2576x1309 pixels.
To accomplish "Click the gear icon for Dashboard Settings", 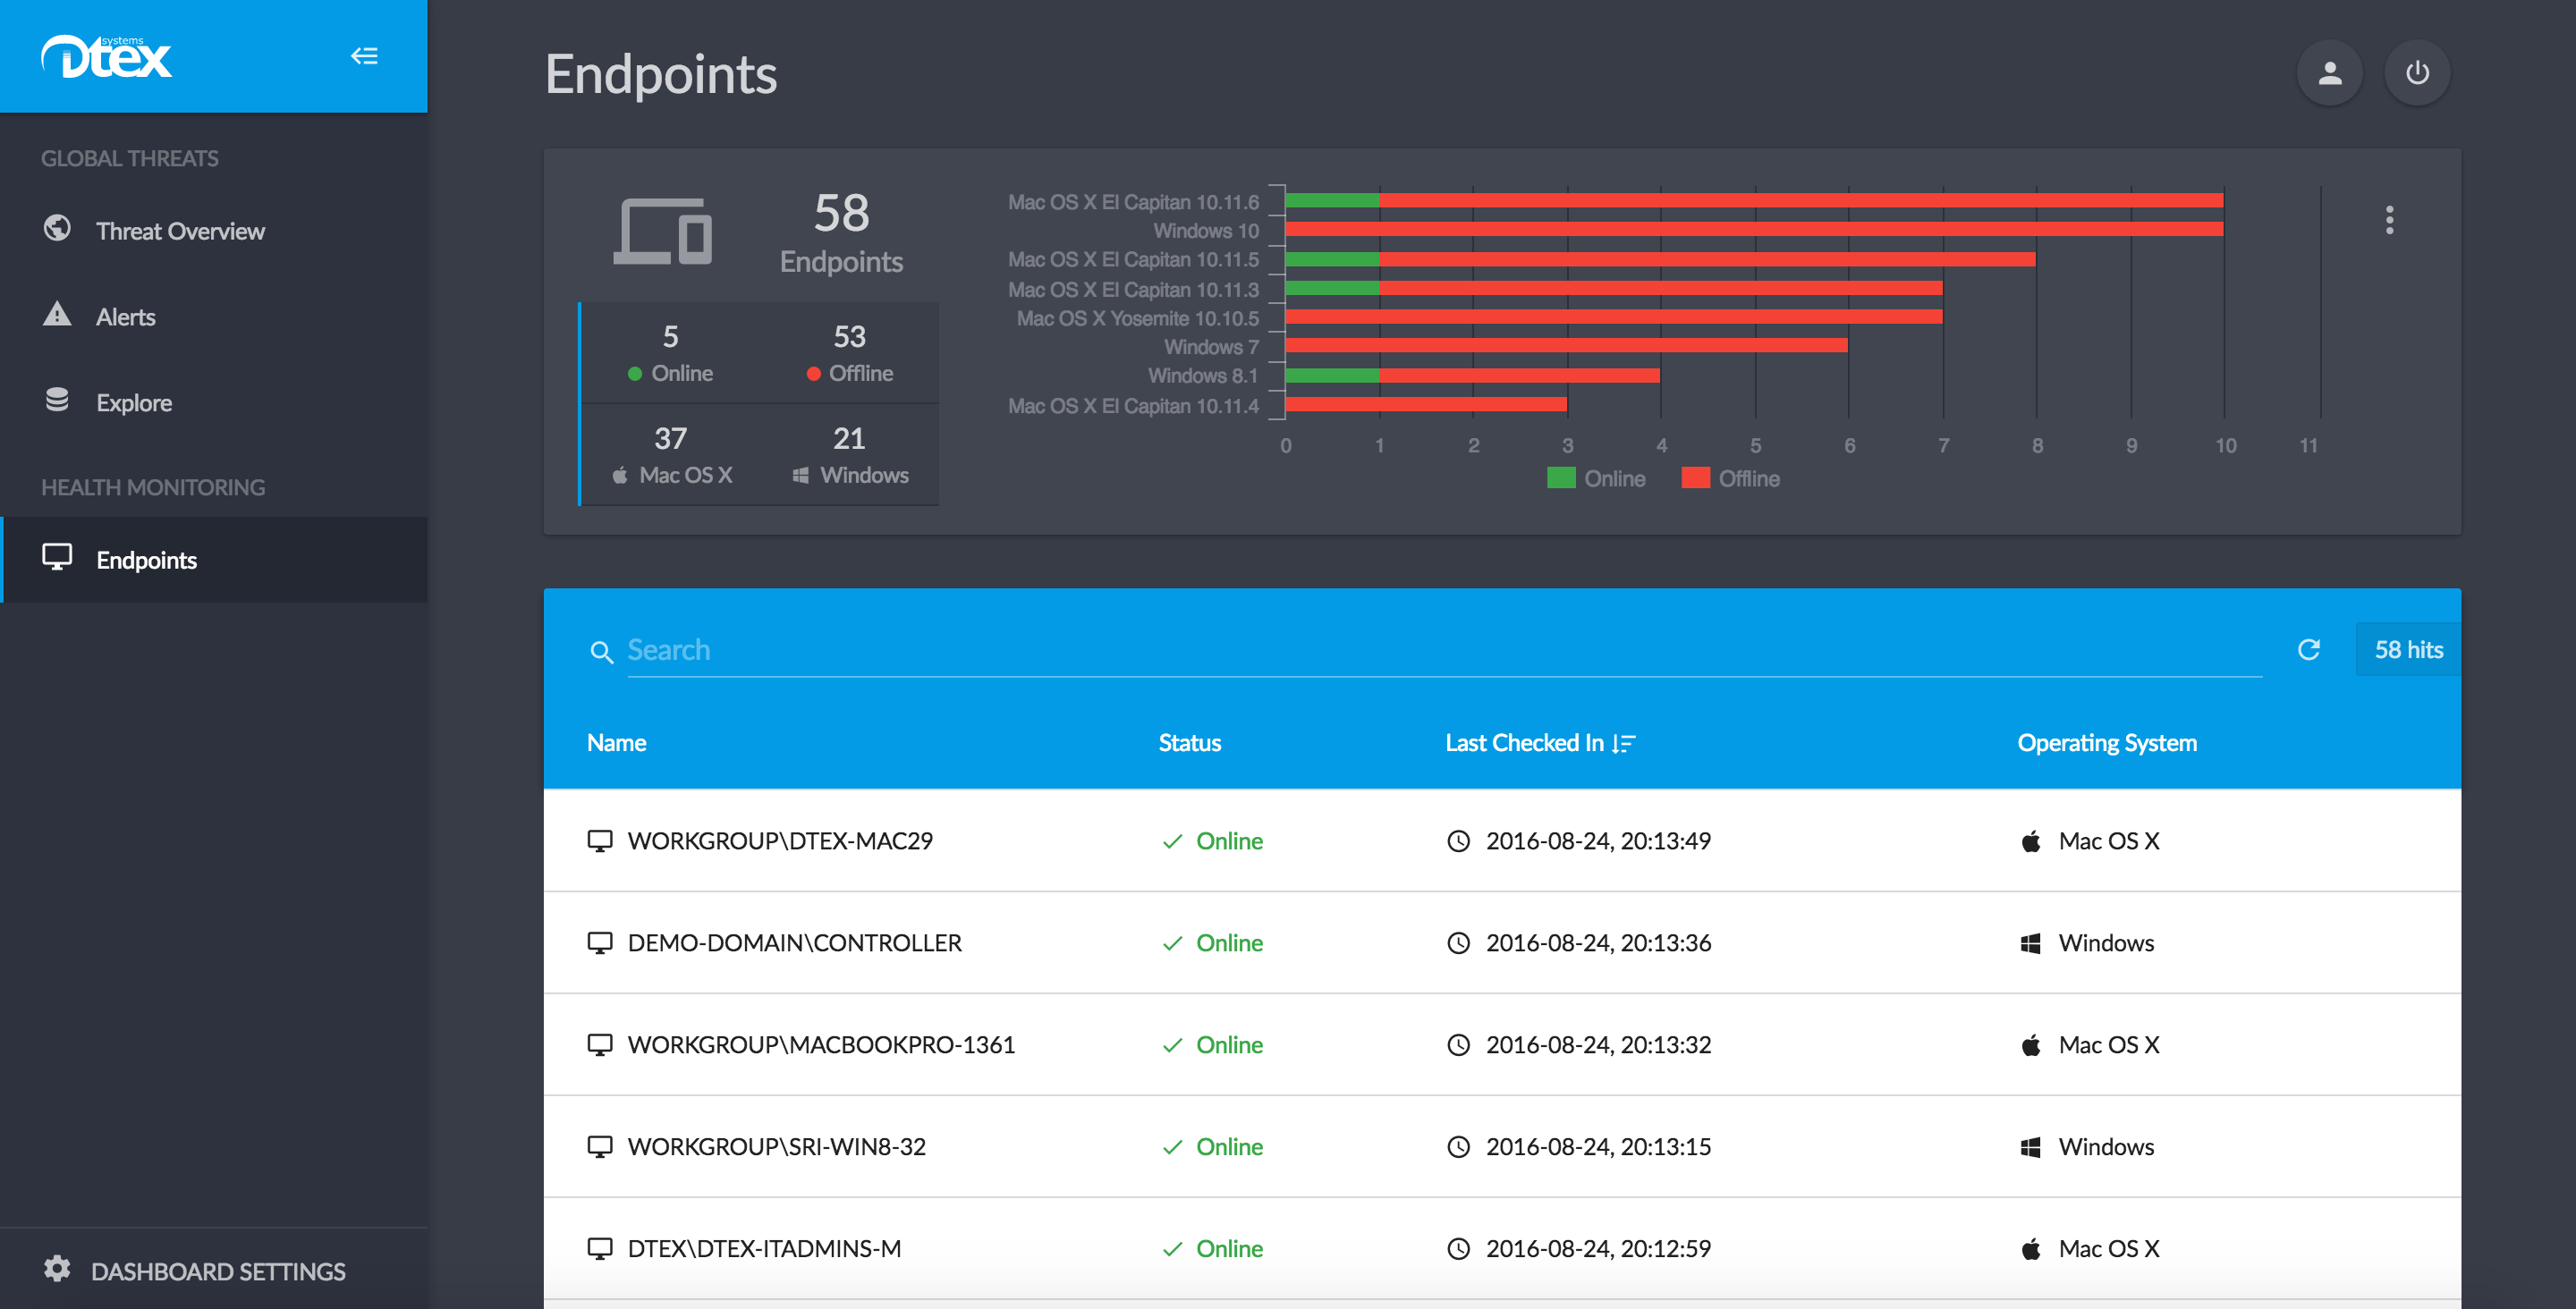I will (57, 1268).
